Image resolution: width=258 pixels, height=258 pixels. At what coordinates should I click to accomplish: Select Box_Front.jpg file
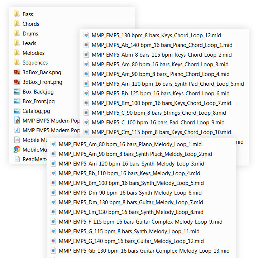[x=38, y=101]
